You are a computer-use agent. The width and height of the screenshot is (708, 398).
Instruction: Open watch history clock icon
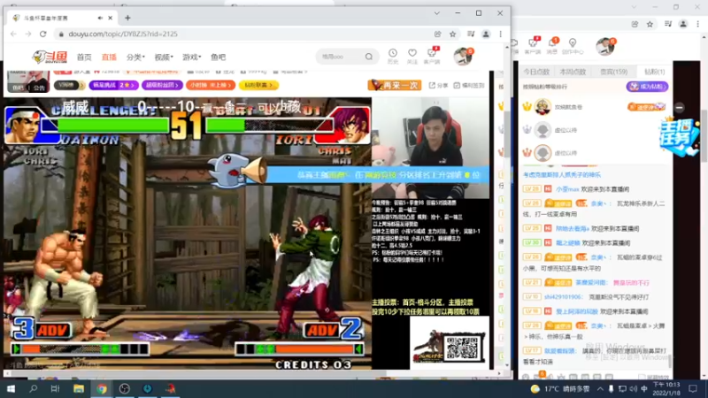pyautogui.click(x=393, y=56)
